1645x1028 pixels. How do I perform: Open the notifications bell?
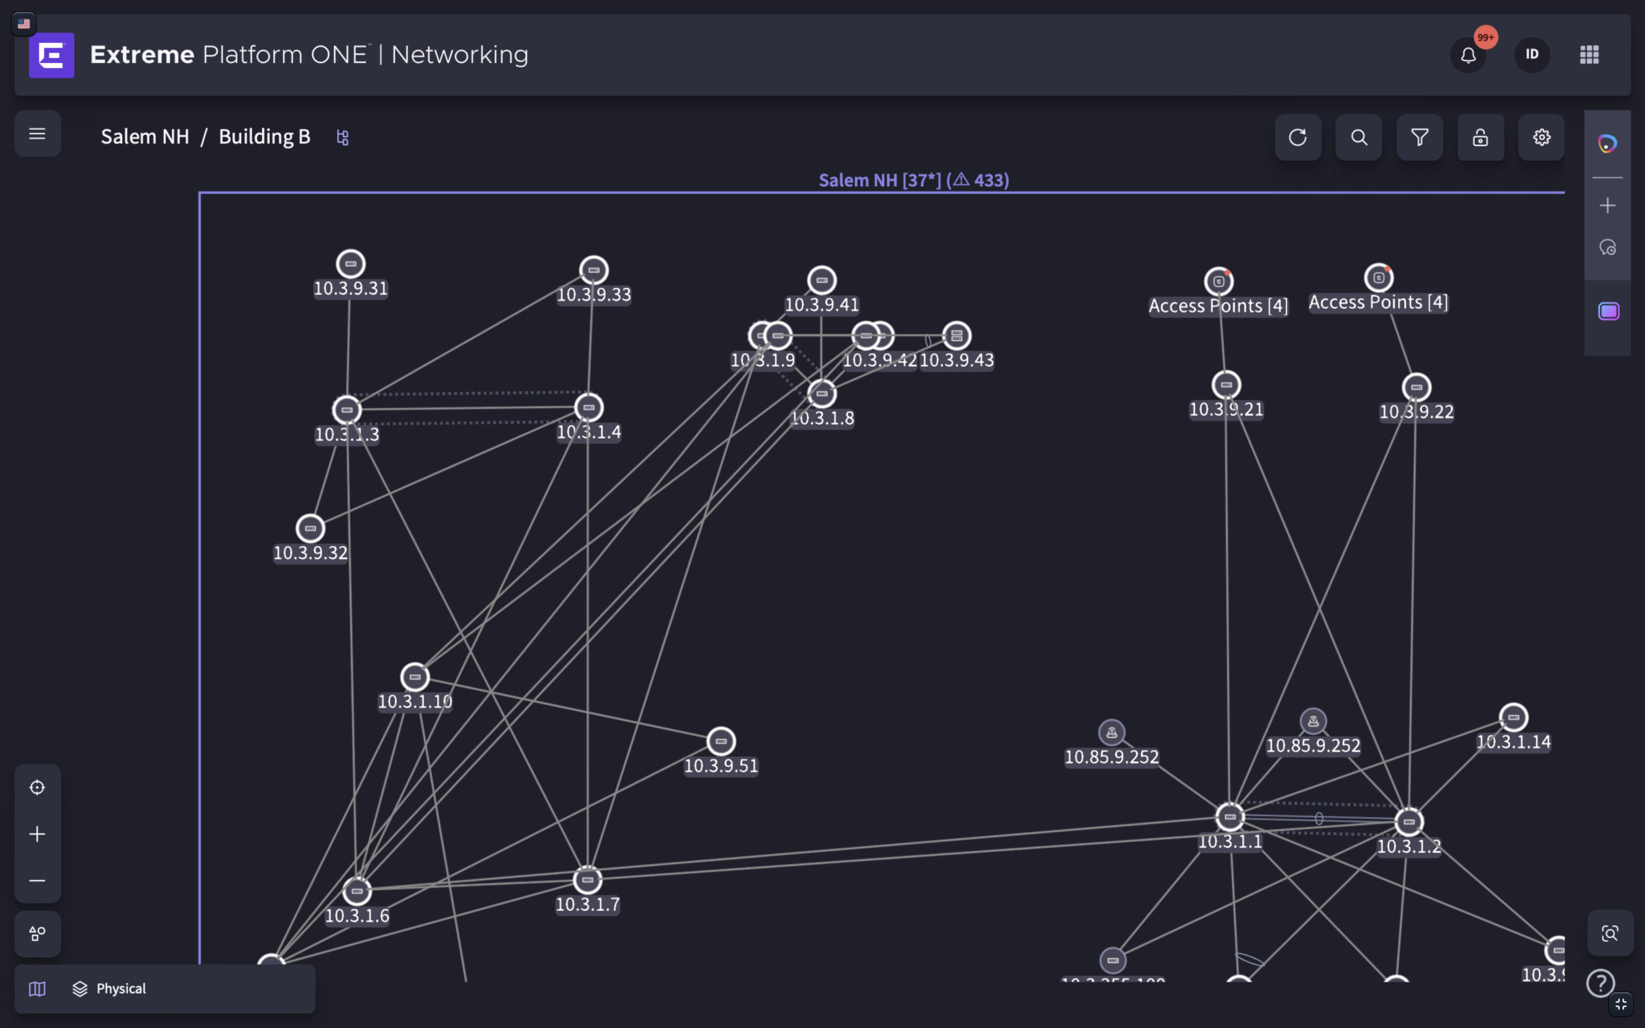1468,55
